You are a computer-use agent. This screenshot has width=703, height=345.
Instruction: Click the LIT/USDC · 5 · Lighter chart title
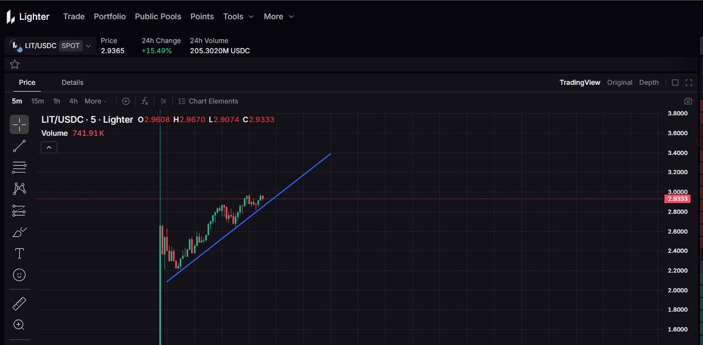point(87,119)
